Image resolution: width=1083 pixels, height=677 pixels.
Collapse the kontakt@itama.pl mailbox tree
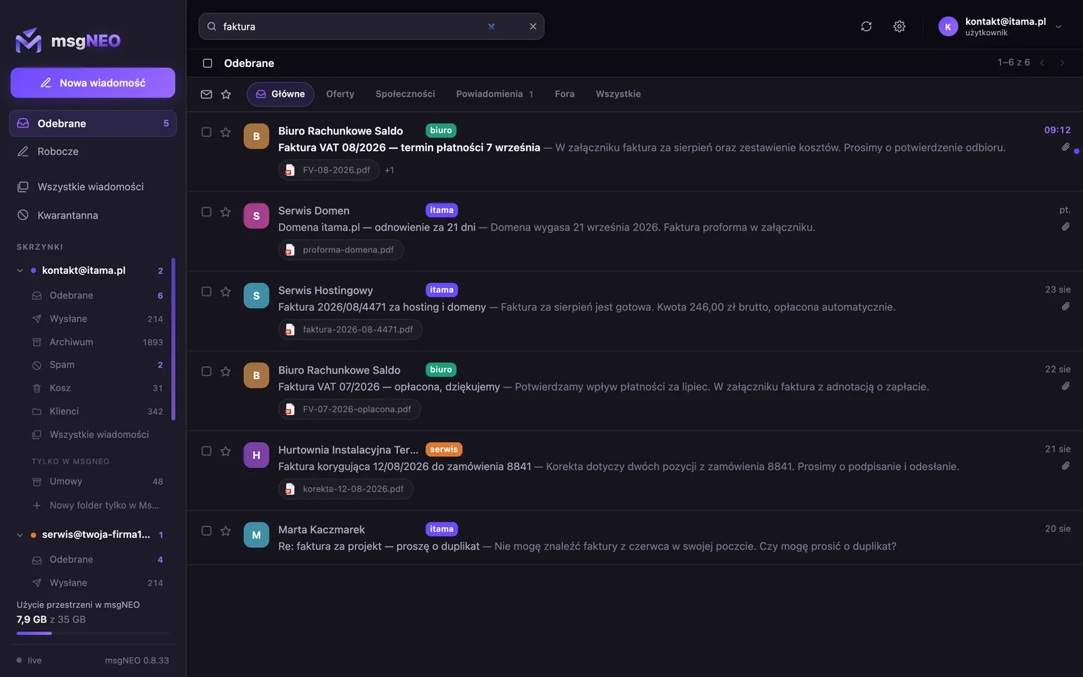coord(20,270)
